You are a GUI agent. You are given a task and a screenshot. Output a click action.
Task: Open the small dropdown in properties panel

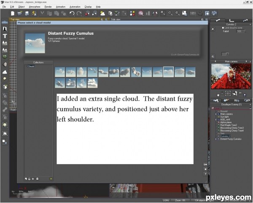[225, 54]
